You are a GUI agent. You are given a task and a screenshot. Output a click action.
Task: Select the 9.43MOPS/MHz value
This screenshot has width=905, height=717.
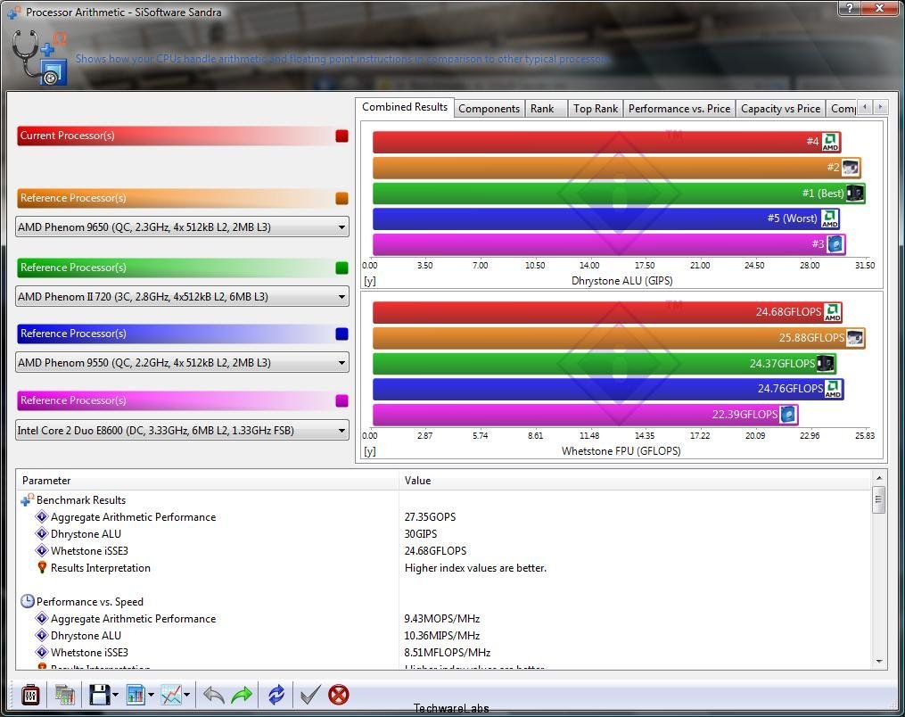tap(442, 618)
